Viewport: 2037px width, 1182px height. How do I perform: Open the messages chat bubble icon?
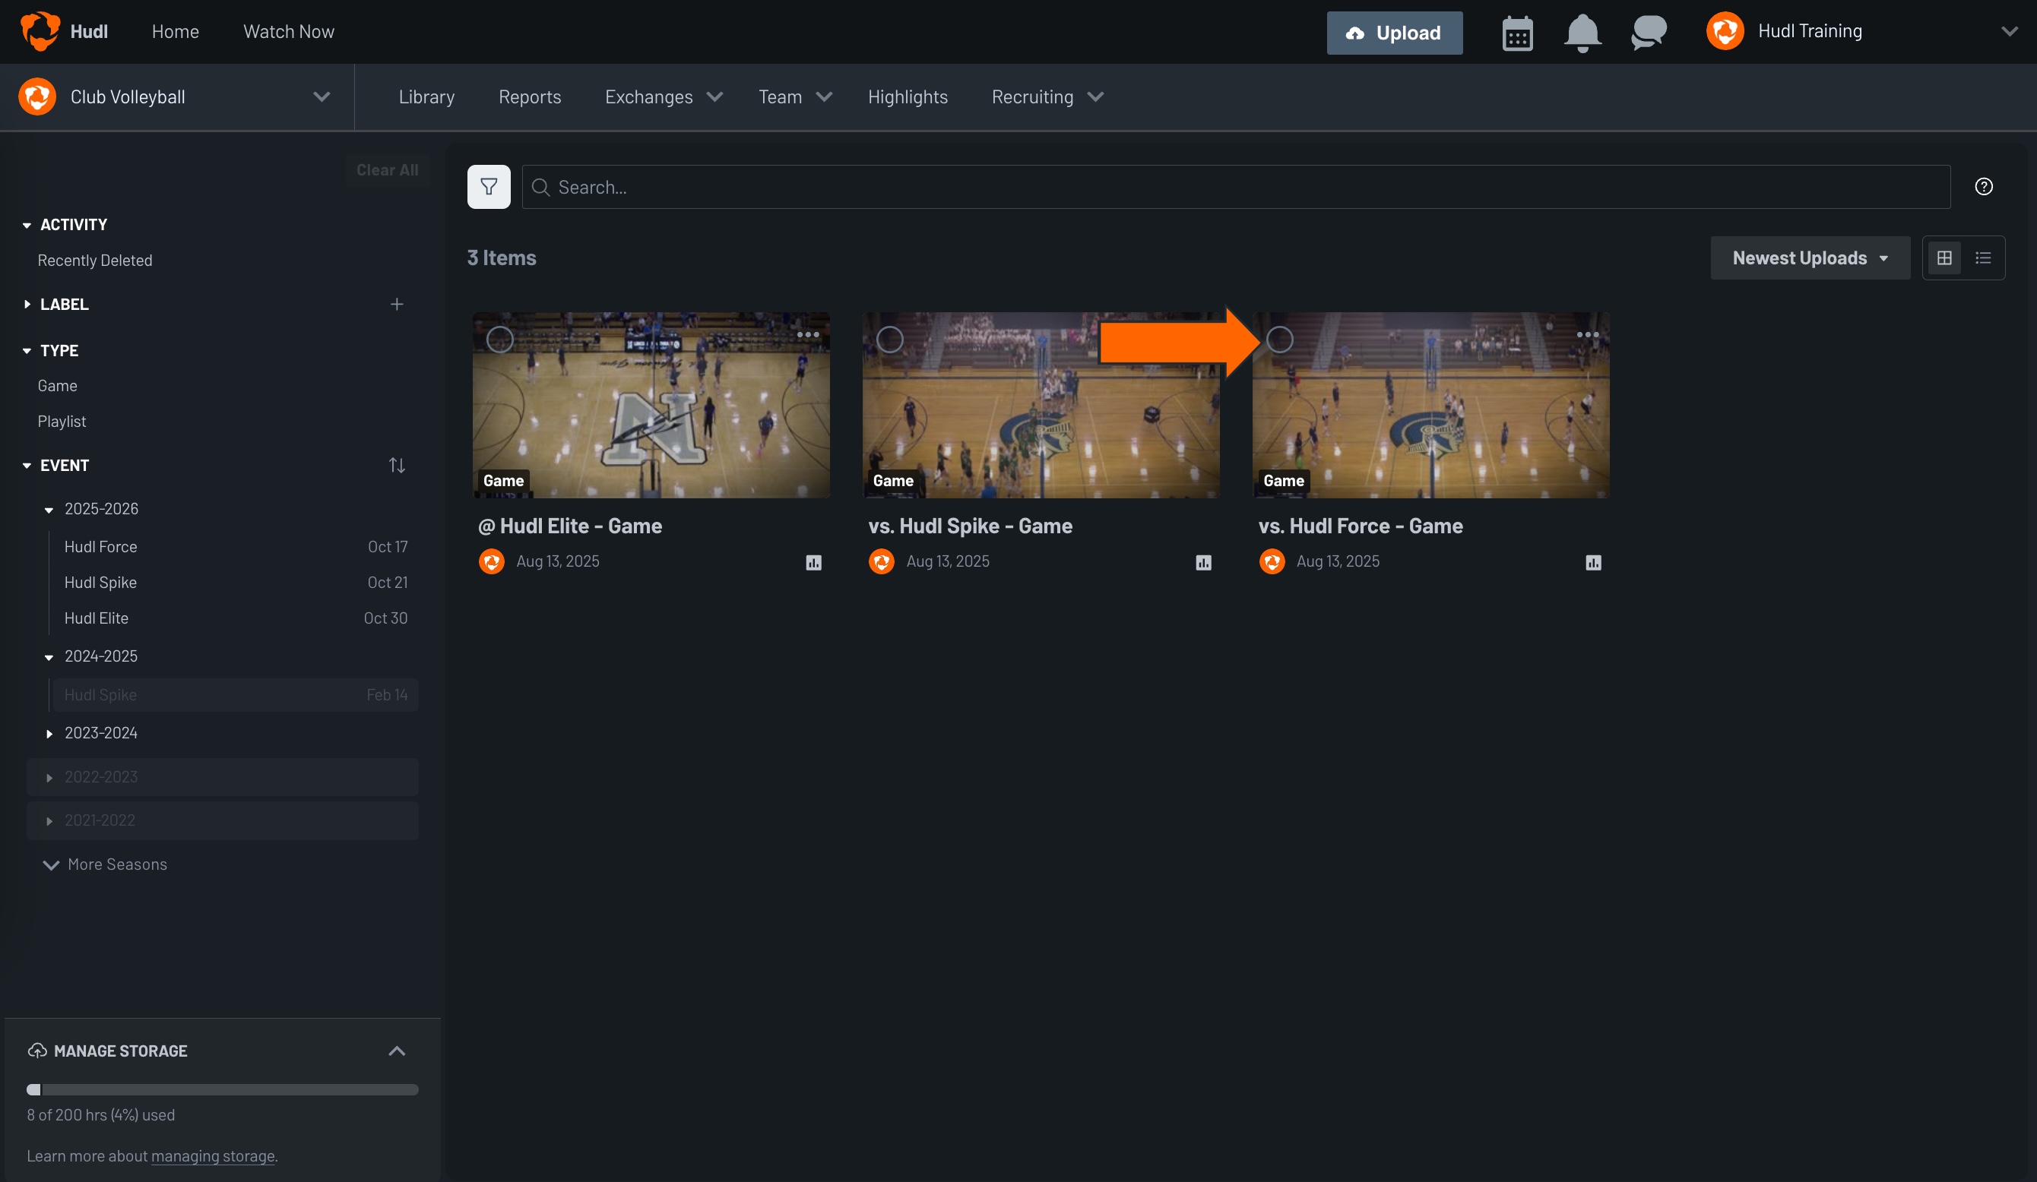pos(1648,33)
